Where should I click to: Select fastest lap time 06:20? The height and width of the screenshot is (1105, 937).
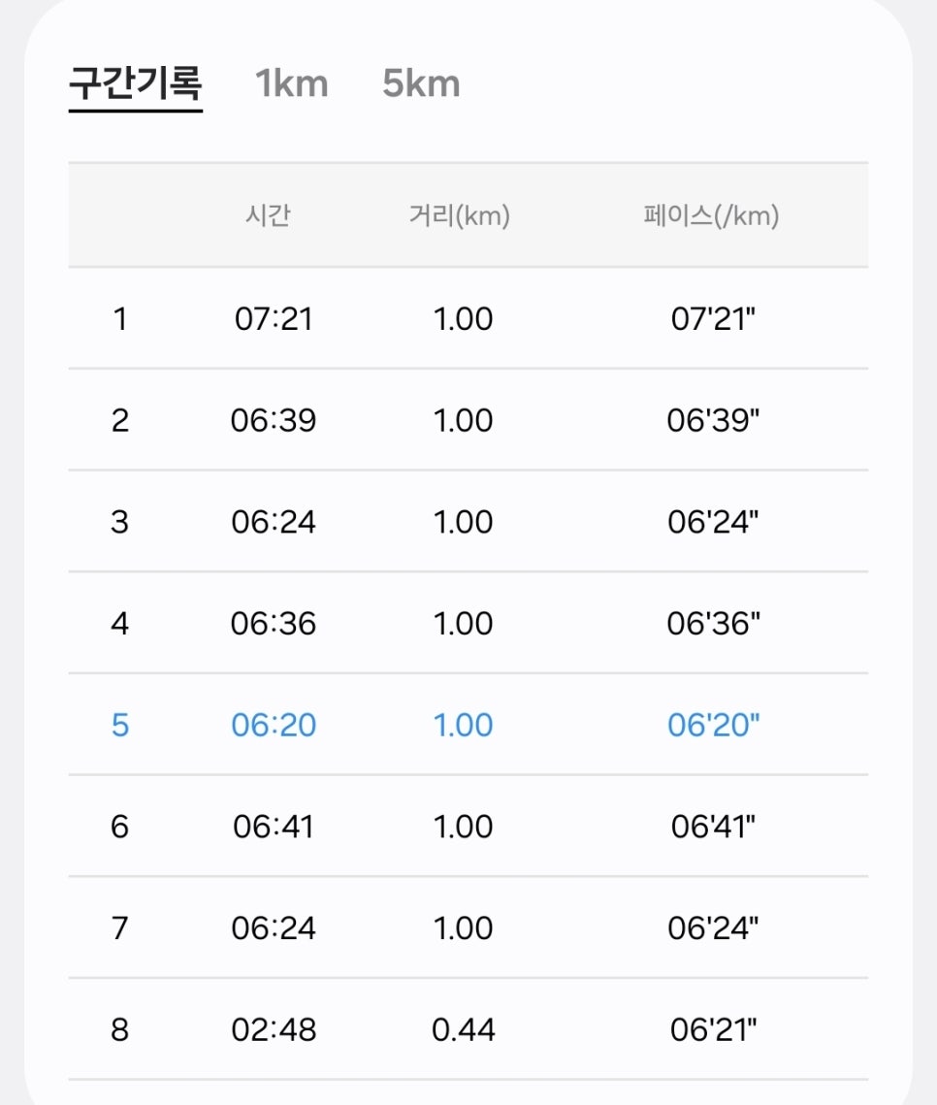point(274,725)
